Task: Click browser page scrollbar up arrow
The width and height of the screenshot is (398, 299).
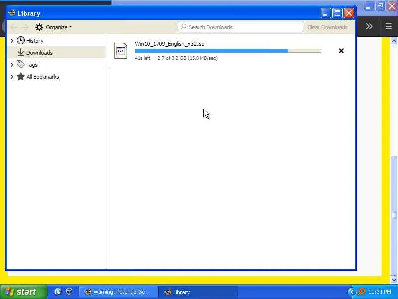Action: coord(394,41)
